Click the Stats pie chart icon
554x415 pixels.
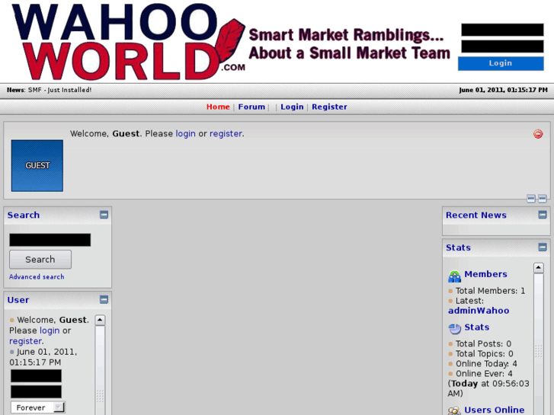pos(454,328)
